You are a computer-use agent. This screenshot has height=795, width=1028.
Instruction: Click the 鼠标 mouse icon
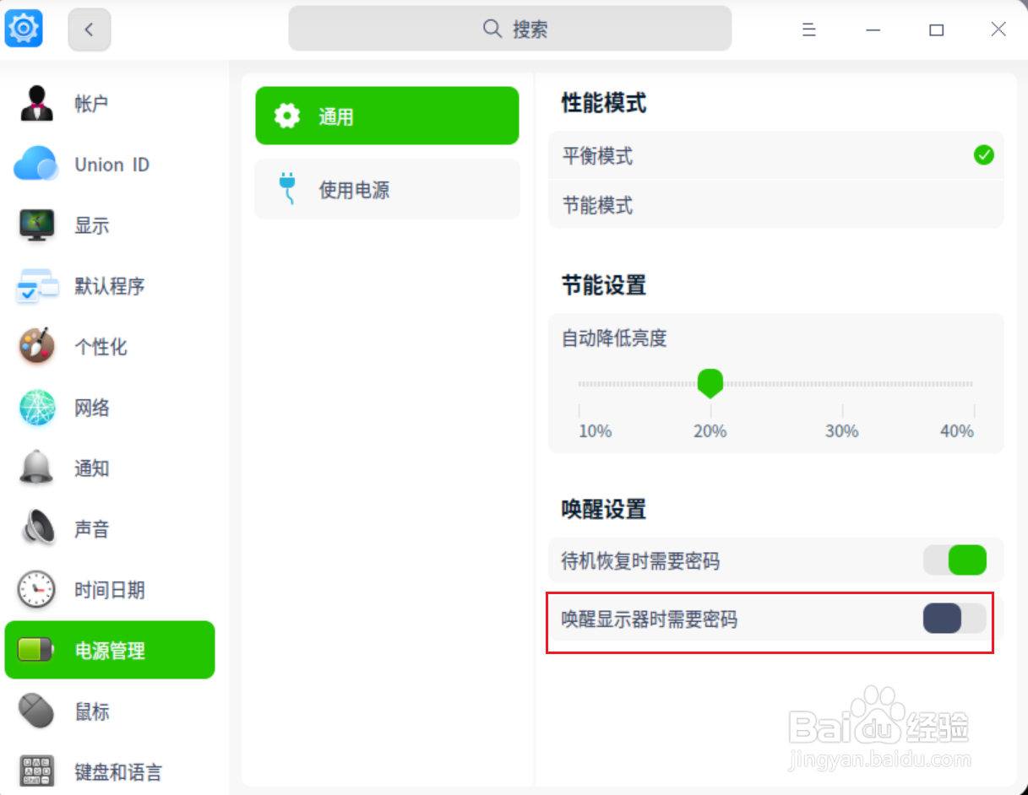point(36,711)
